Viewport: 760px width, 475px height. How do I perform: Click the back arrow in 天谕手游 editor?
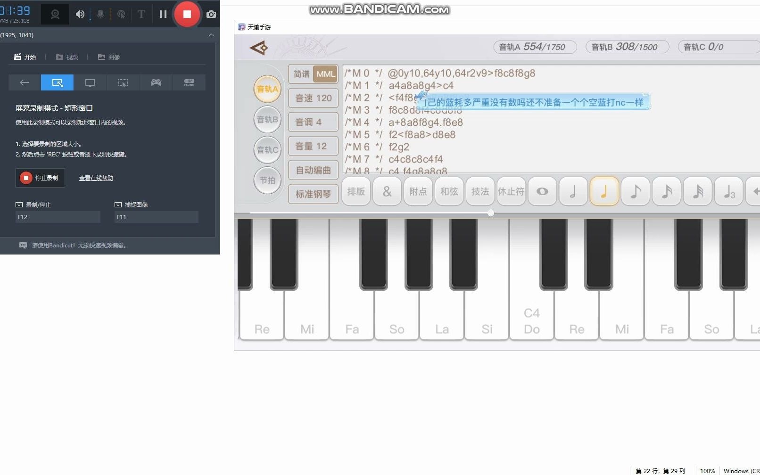[x=258, y=48]
